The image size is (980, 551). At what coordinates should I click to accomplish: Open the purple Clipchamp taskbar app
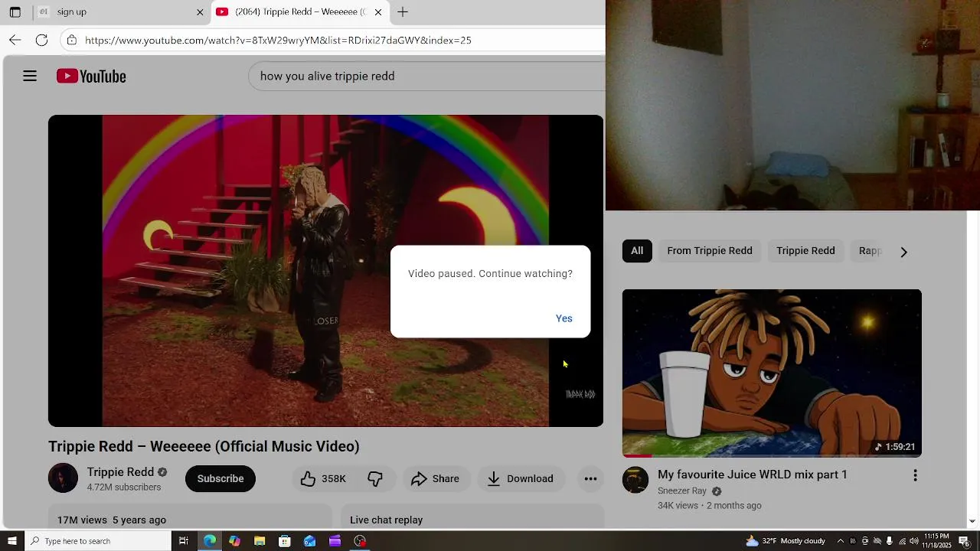pyautogui.click(x=335, y=541)
